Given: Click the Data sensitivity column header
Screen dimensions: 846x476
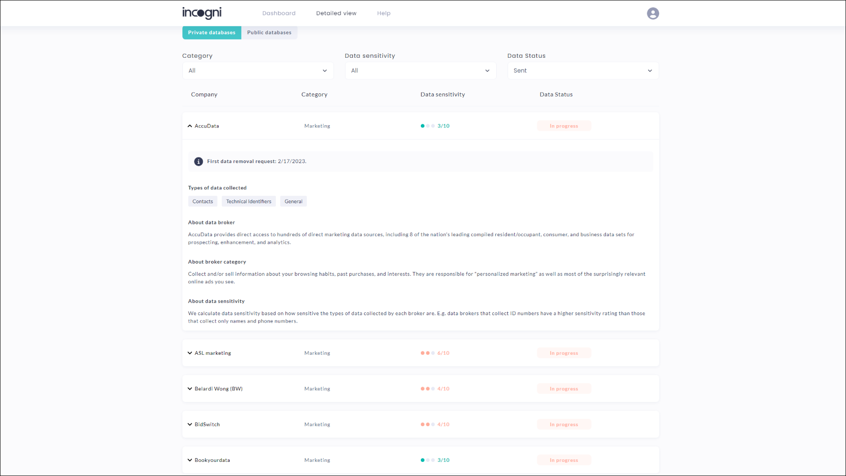Looking at the screenshot, I should coord(442,95).
